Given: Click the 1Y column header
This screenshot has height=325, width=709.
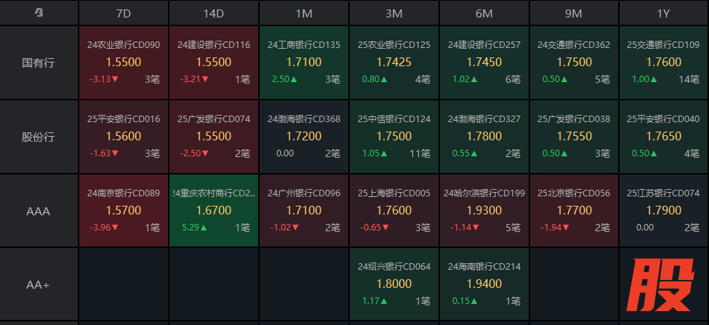Looking at the screenshot, I should pyautogui.click(x=664, y=13).
